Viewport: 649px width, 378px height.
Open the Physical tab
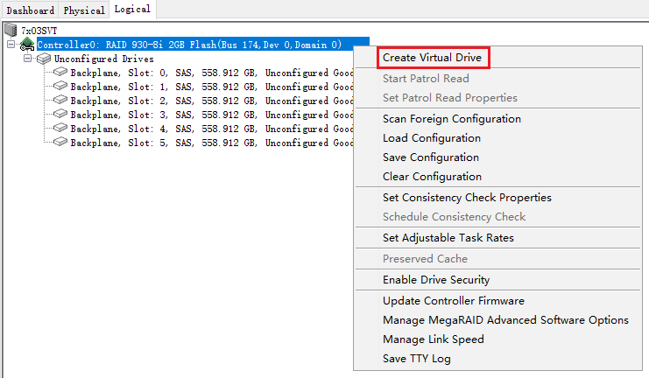tap(84, 10)
